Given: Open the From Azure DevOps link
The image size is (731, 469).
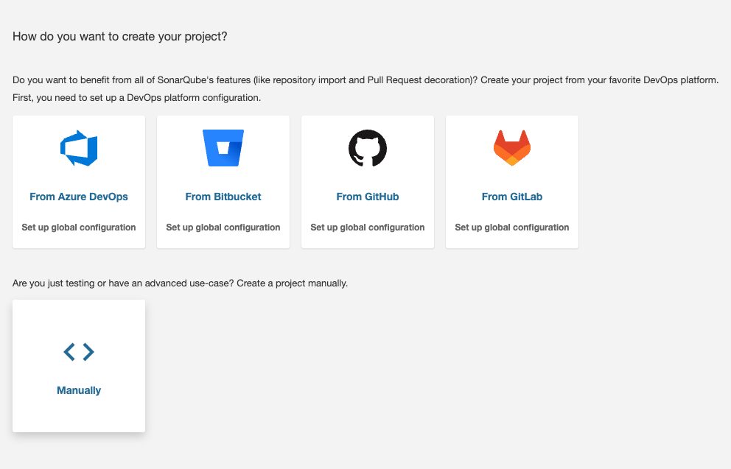Looking at the screenshot, I should point(79,197).
